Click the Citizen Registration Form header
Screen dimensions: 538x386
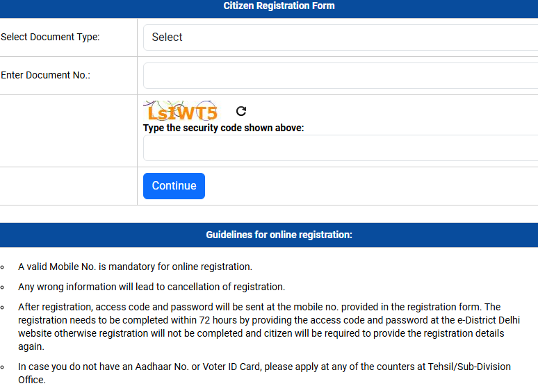[x=279, y=6]
